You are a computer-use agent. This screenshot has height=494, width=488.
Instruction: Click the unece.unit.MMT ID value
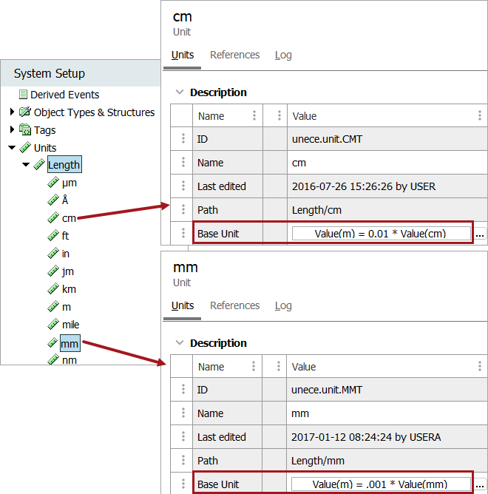(327, 390)
